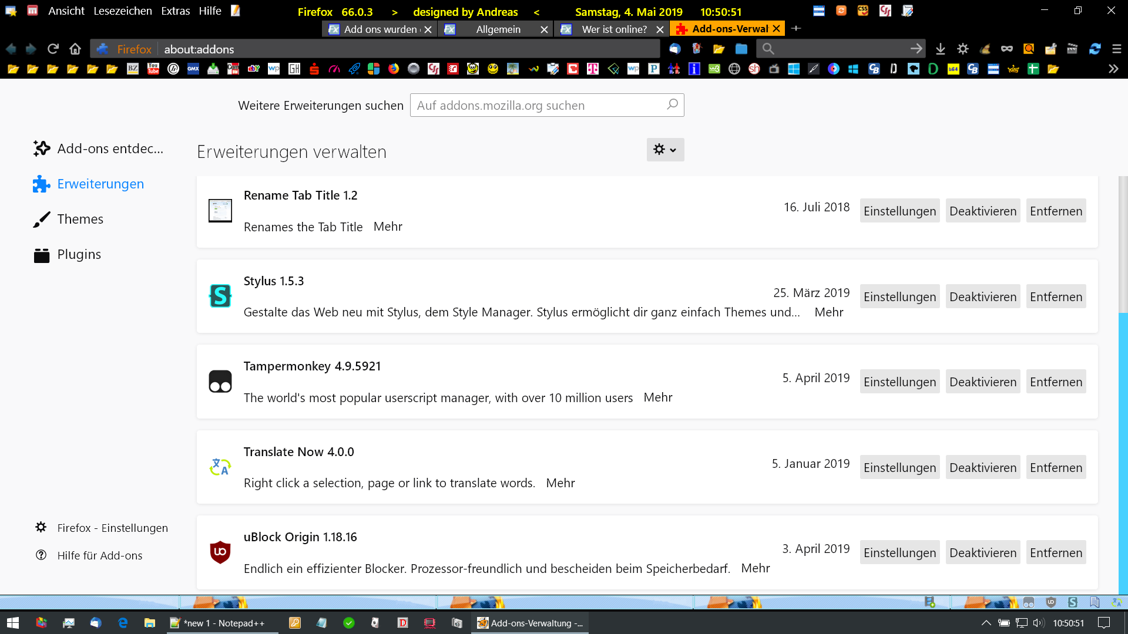Image resolution: width=1128 pixels, height=634 pixels.
Task: Open the gear tools dropdown for extensions
Action: tap(665, 150)
